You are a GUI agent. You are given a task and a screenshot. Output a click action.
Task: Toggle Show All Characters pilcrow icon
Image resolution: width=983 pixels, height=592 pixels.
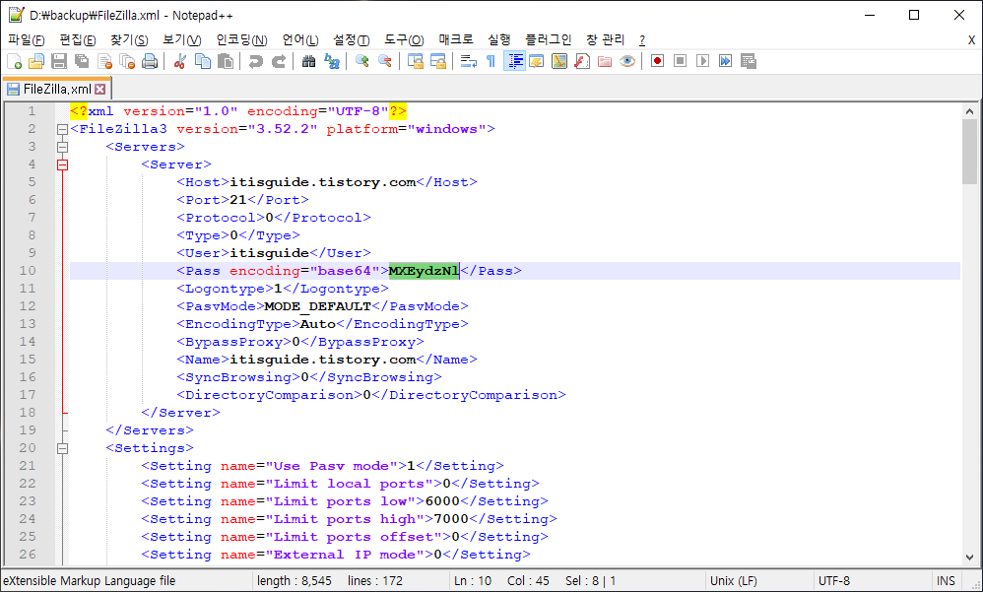(491, 61)
